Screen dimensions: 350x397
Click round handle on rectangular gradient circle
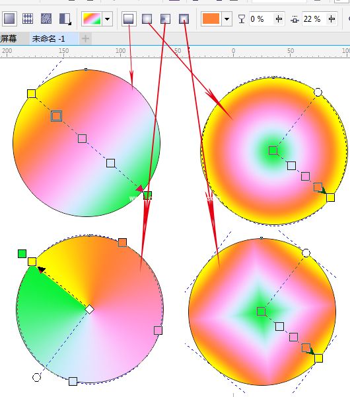[306, 253]
